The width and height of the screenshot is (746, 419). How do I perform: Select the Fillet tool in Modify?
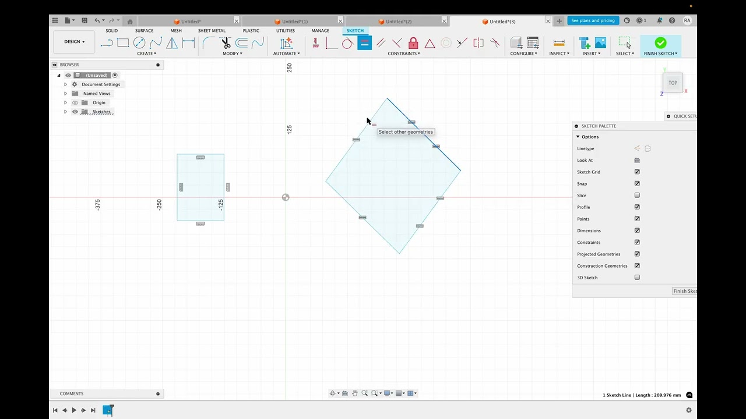209,43
